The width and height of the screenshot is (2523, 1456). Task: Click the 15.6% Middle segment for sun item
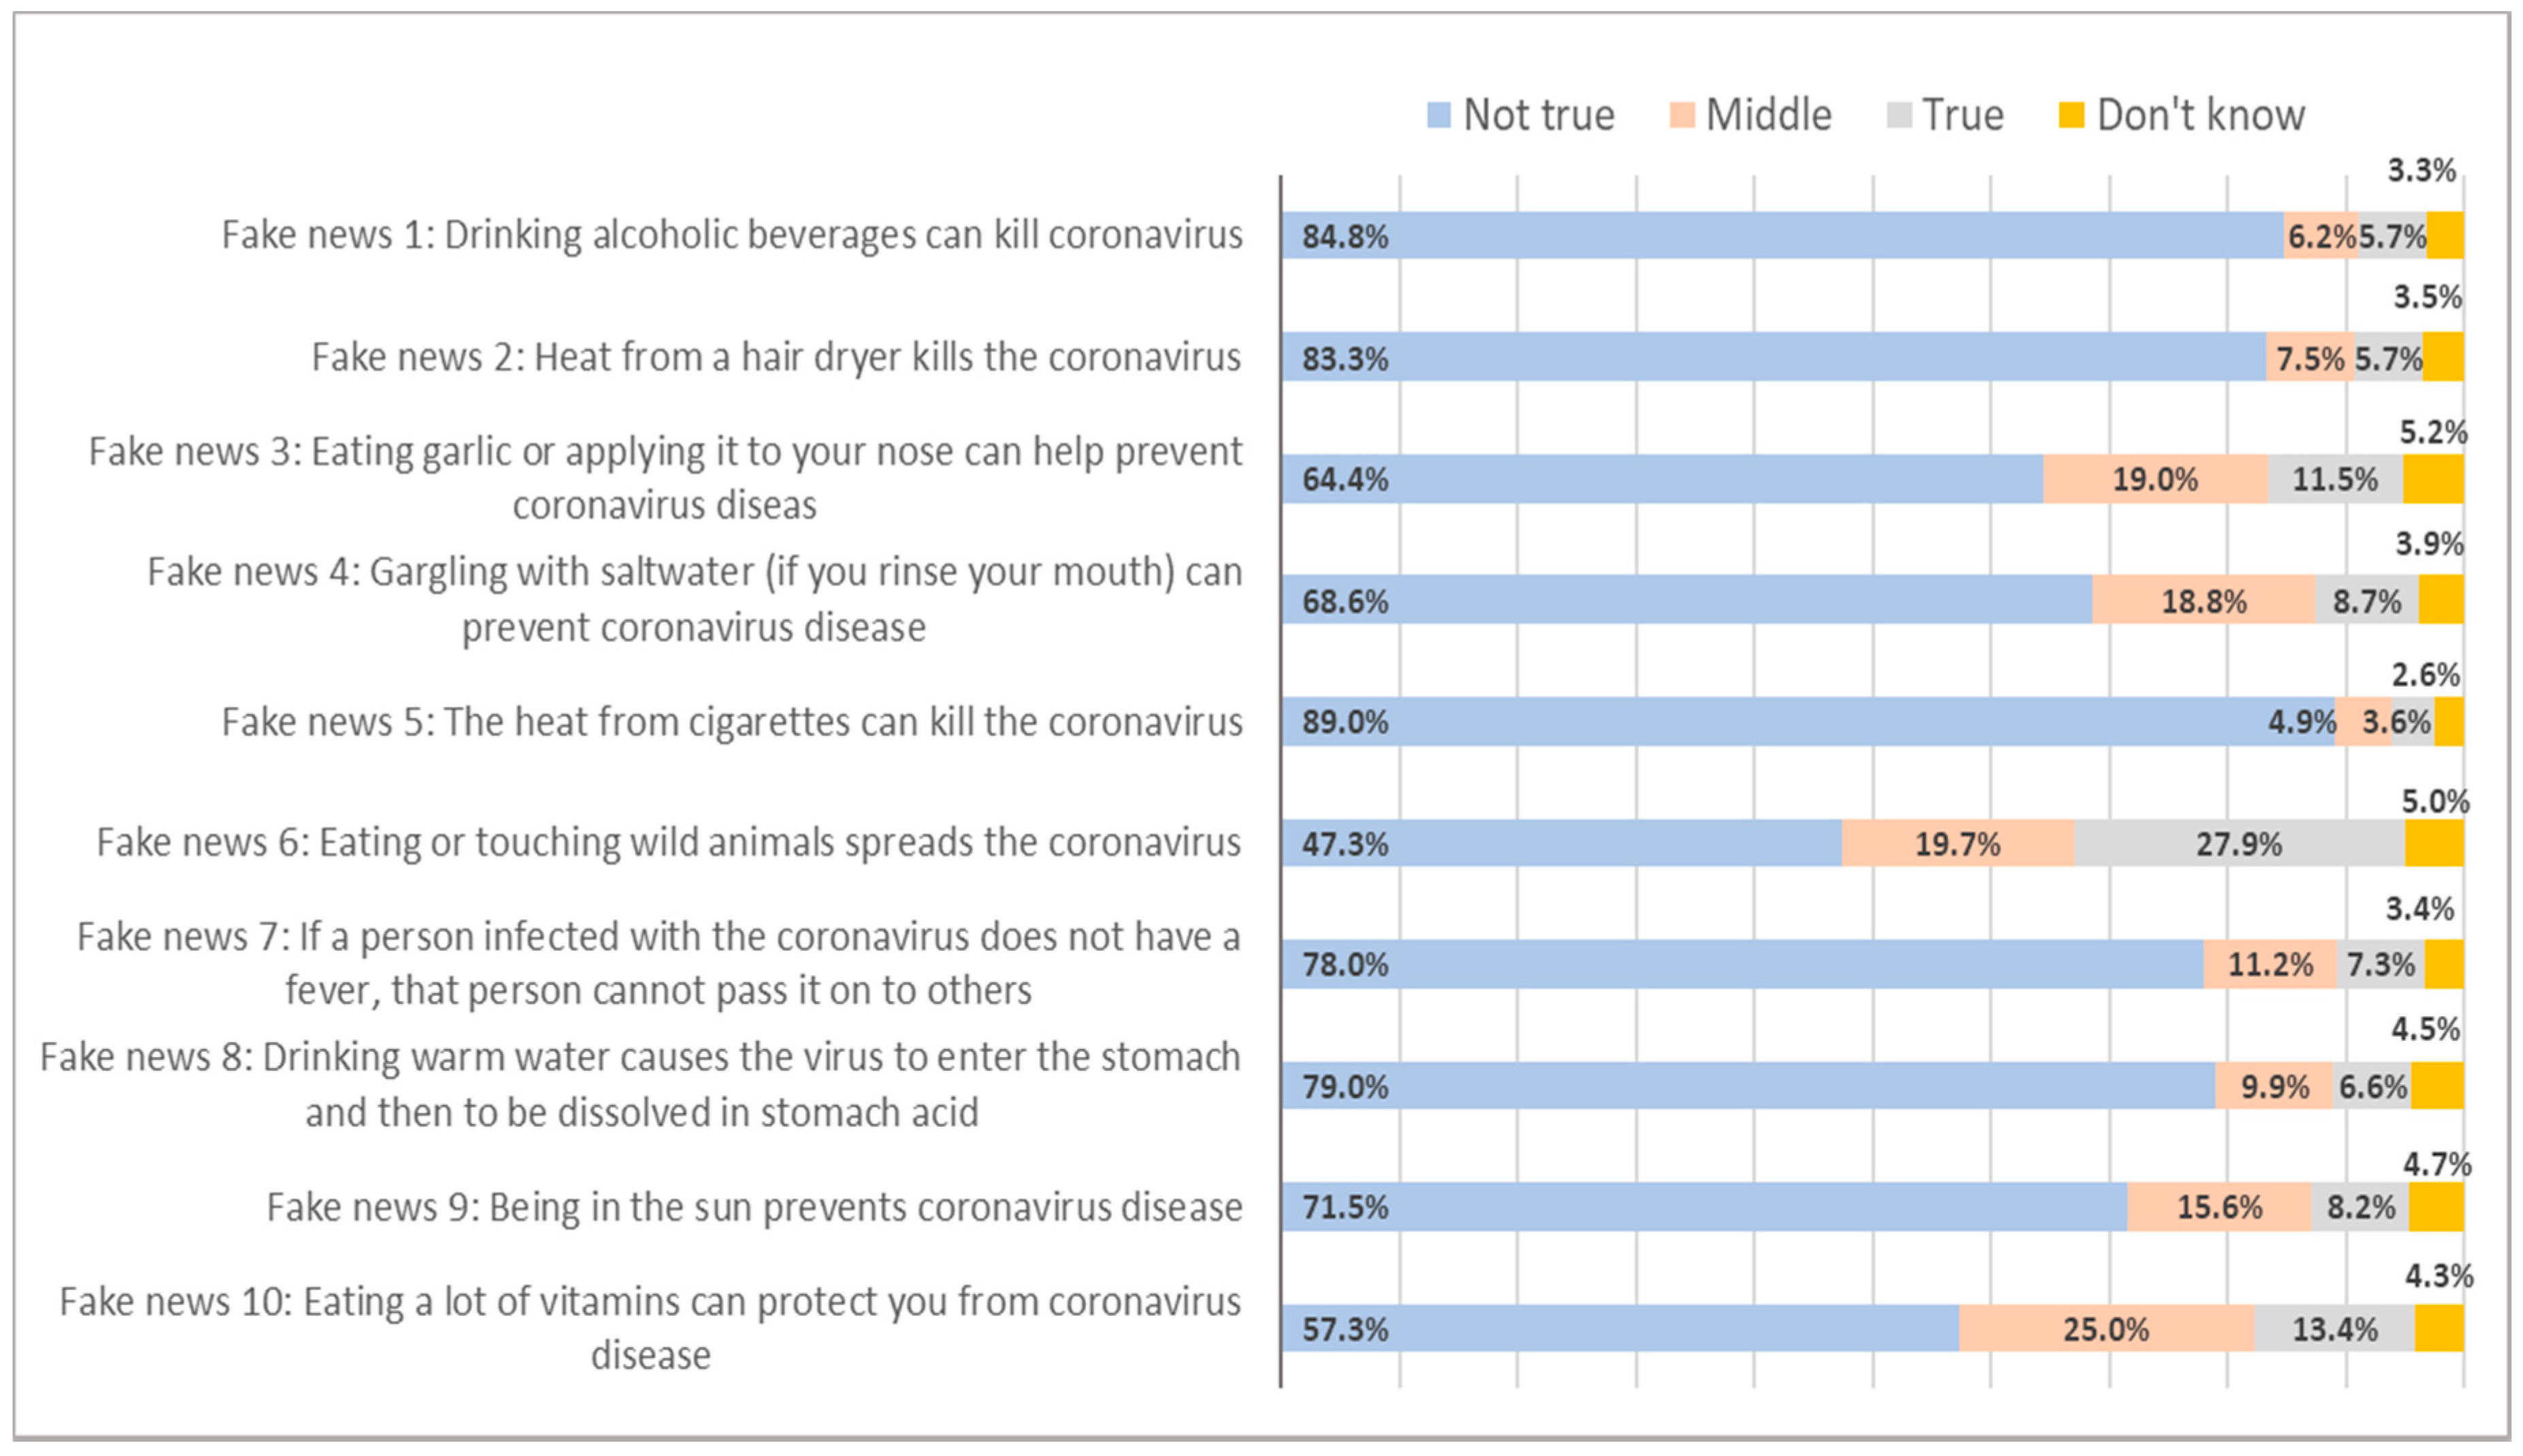pos(2219,1207)
